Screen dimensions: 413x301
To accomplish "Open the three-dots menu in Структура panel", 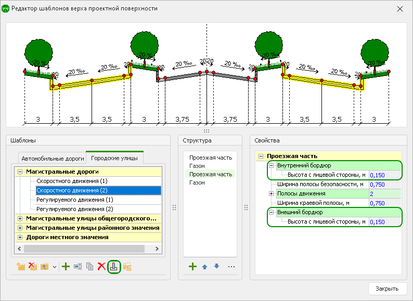I will click(x=231, y=267).
